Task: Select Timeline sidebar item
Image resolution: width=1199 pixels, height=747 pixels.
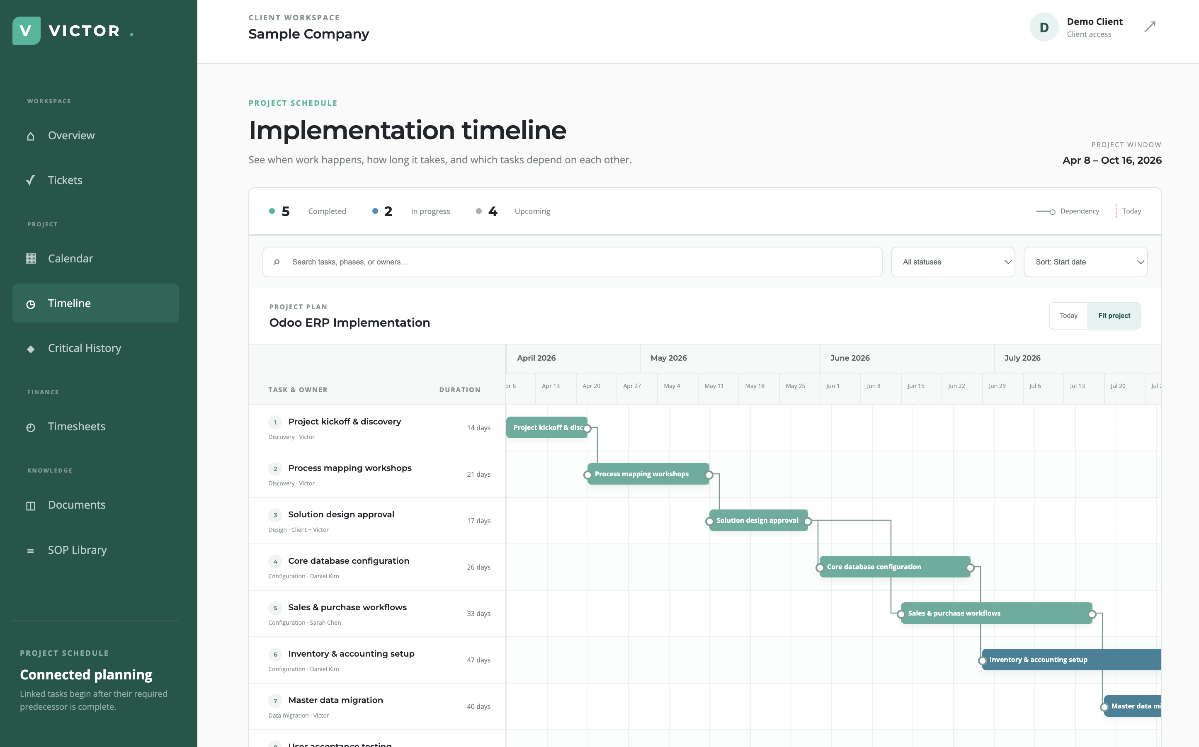Action: tap(96, 303)
